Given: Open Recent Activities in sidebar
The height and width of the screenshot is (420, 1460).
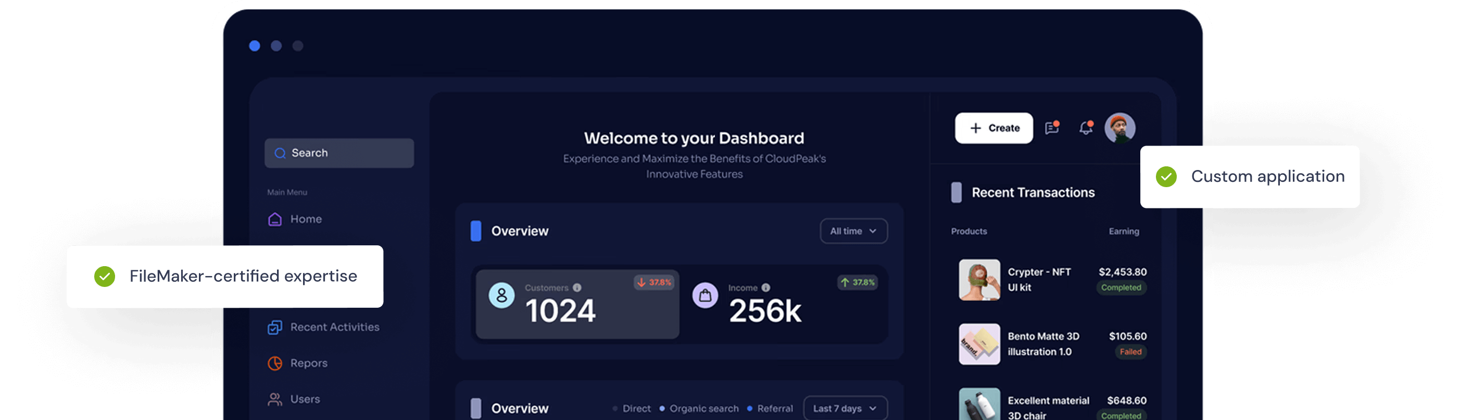Looking at the screenshot, I should [x=324, y=327].
